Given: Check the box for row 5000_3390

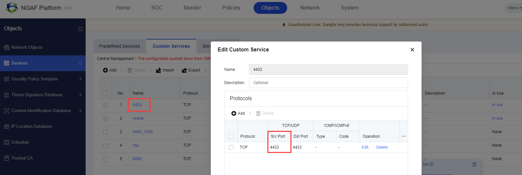Looking at the screenshot, I should (105, 132).
